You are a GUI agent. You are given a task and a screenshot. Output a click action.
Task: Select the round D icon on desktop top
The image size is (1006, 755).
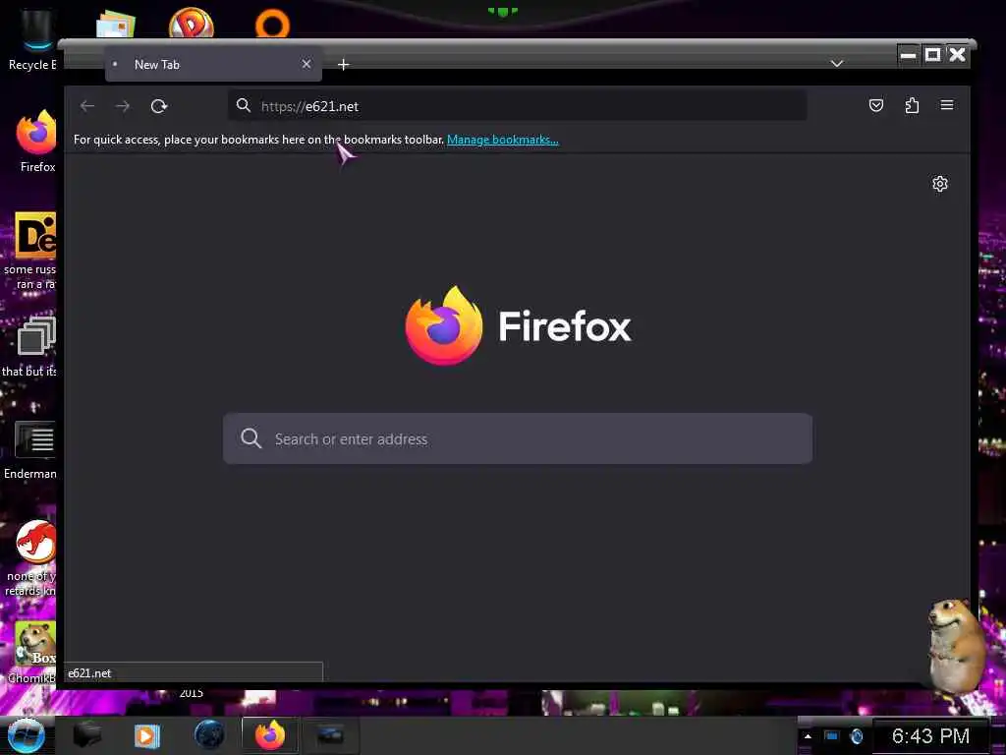[x=192, y=24]
